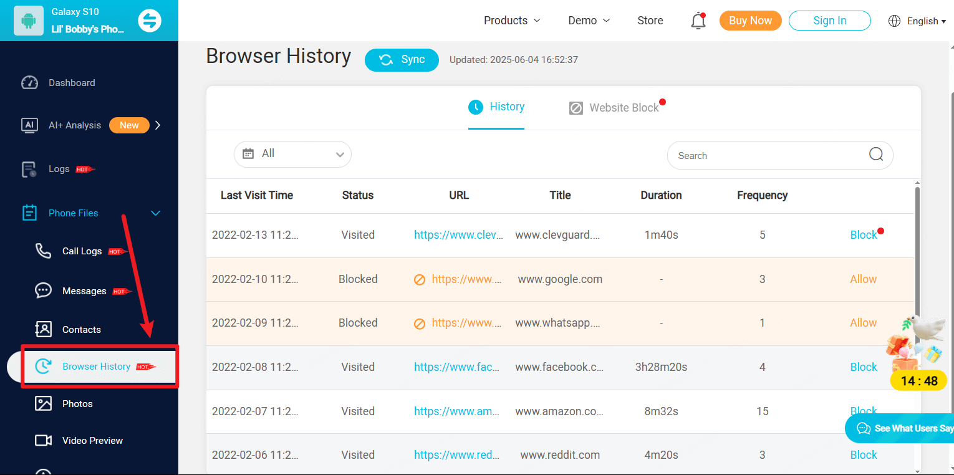Click the globe language icon
The height and width of the screenshot is (475, 954).
(x=894, y=21)
